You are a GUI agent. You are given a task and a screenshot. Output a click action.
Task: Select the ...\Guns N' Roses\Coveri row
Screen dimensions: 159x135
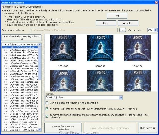click(x=20, y=122)
